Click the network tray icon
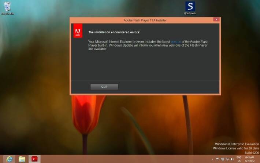The width and height of the screenshot is (260, 163). coord(227,159)
